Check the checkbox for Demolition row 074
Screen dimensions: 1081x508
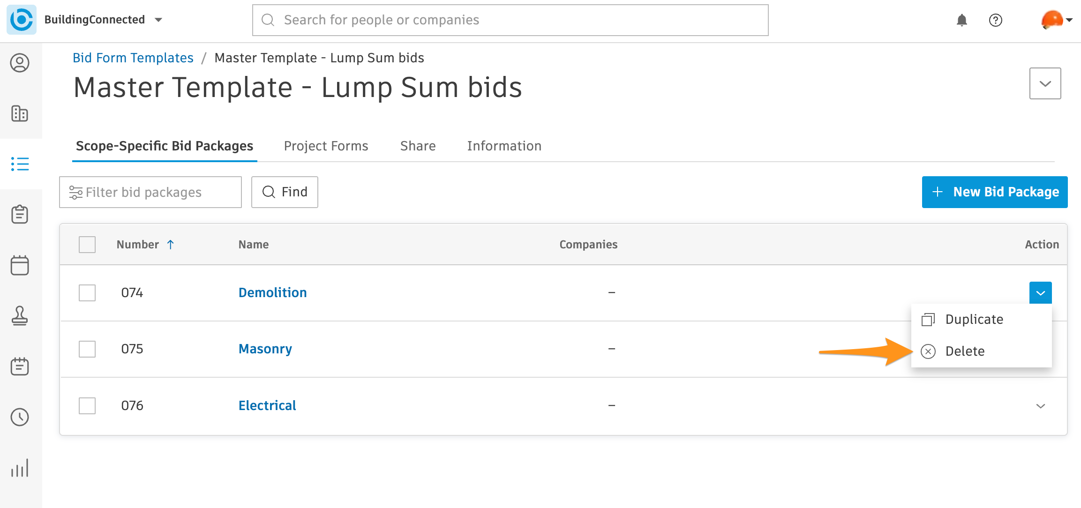87,292
